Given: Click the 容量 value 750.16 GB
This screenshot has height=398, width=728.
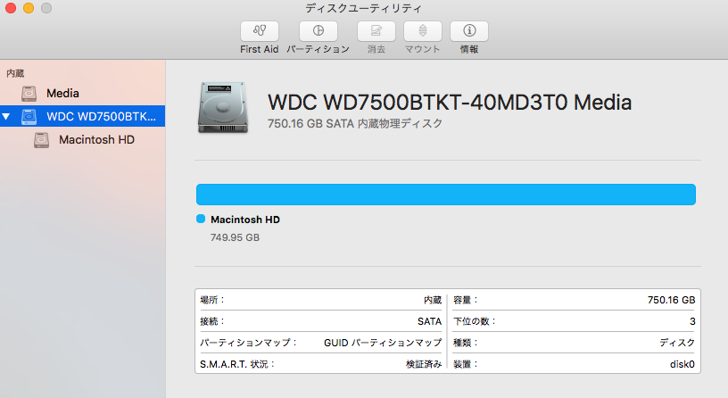Looking at the screenshot, I should click(x=672, y=300).
